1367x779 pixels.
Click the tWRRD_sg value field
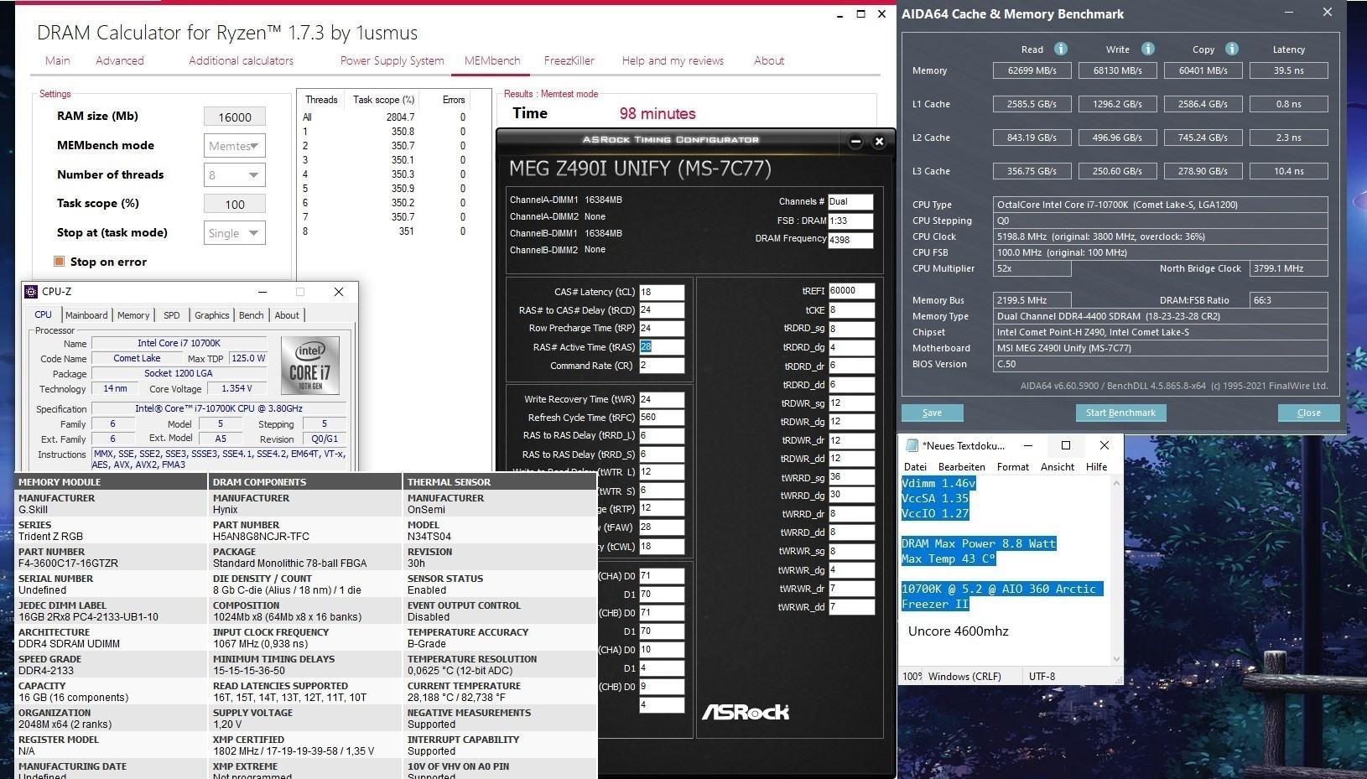coord(851,477)
